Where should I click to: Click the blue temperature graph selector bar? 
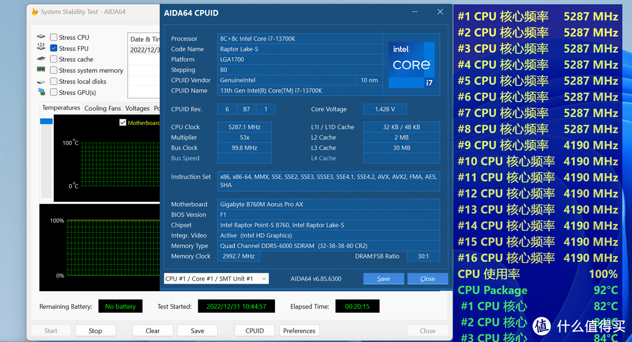click(x=46, y=121)
